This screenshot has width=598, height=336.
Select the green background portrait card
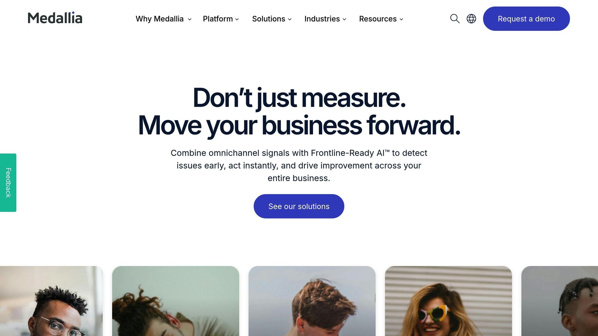coord(175,301)
